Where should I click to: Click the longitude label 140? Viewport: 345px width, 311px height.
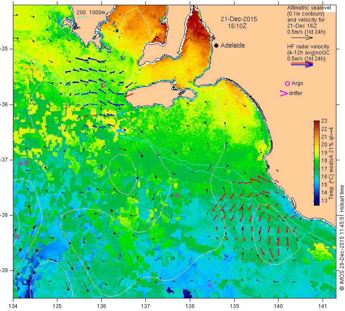pos(278,306)
